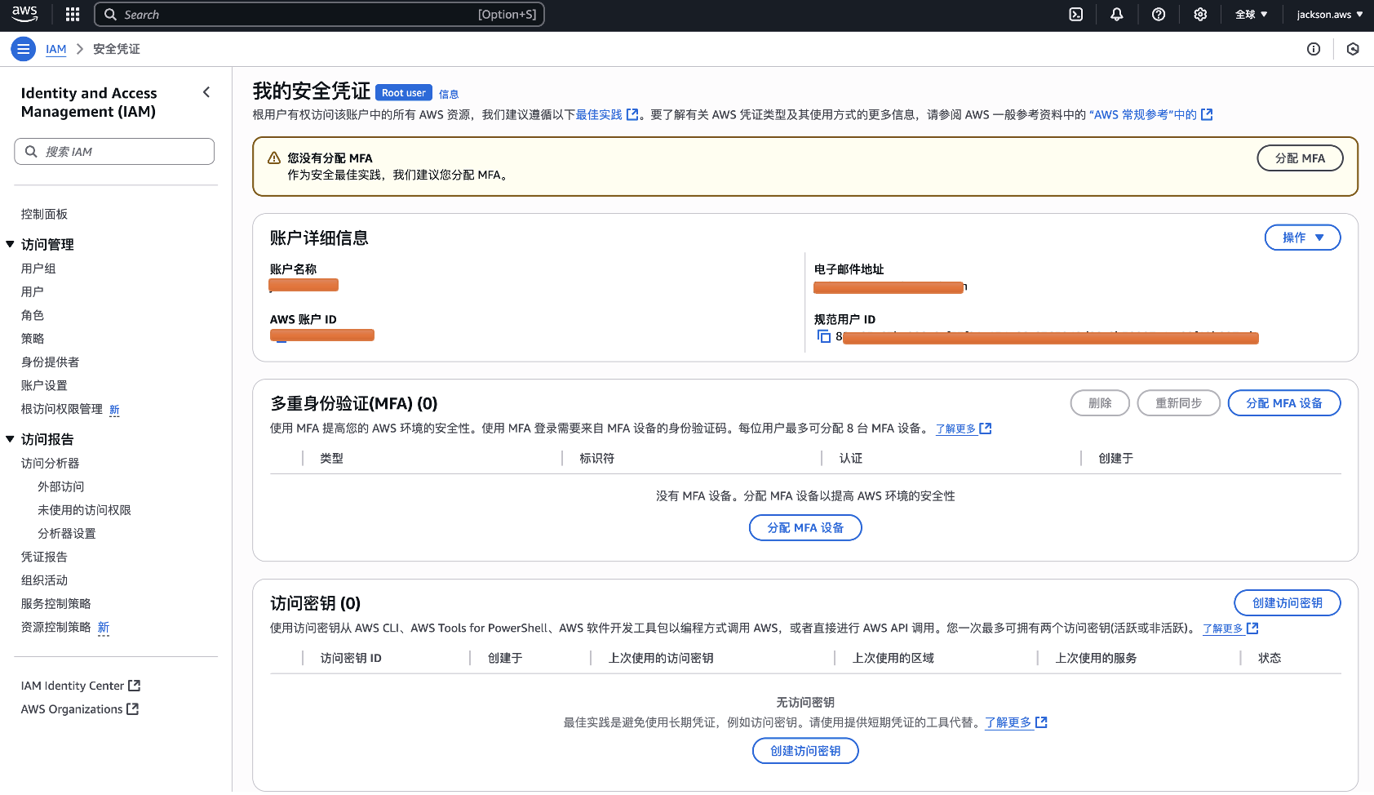The image size is (1374, 795).
Task: Open 用户 in the sidebar
Action: coord(33,291)
